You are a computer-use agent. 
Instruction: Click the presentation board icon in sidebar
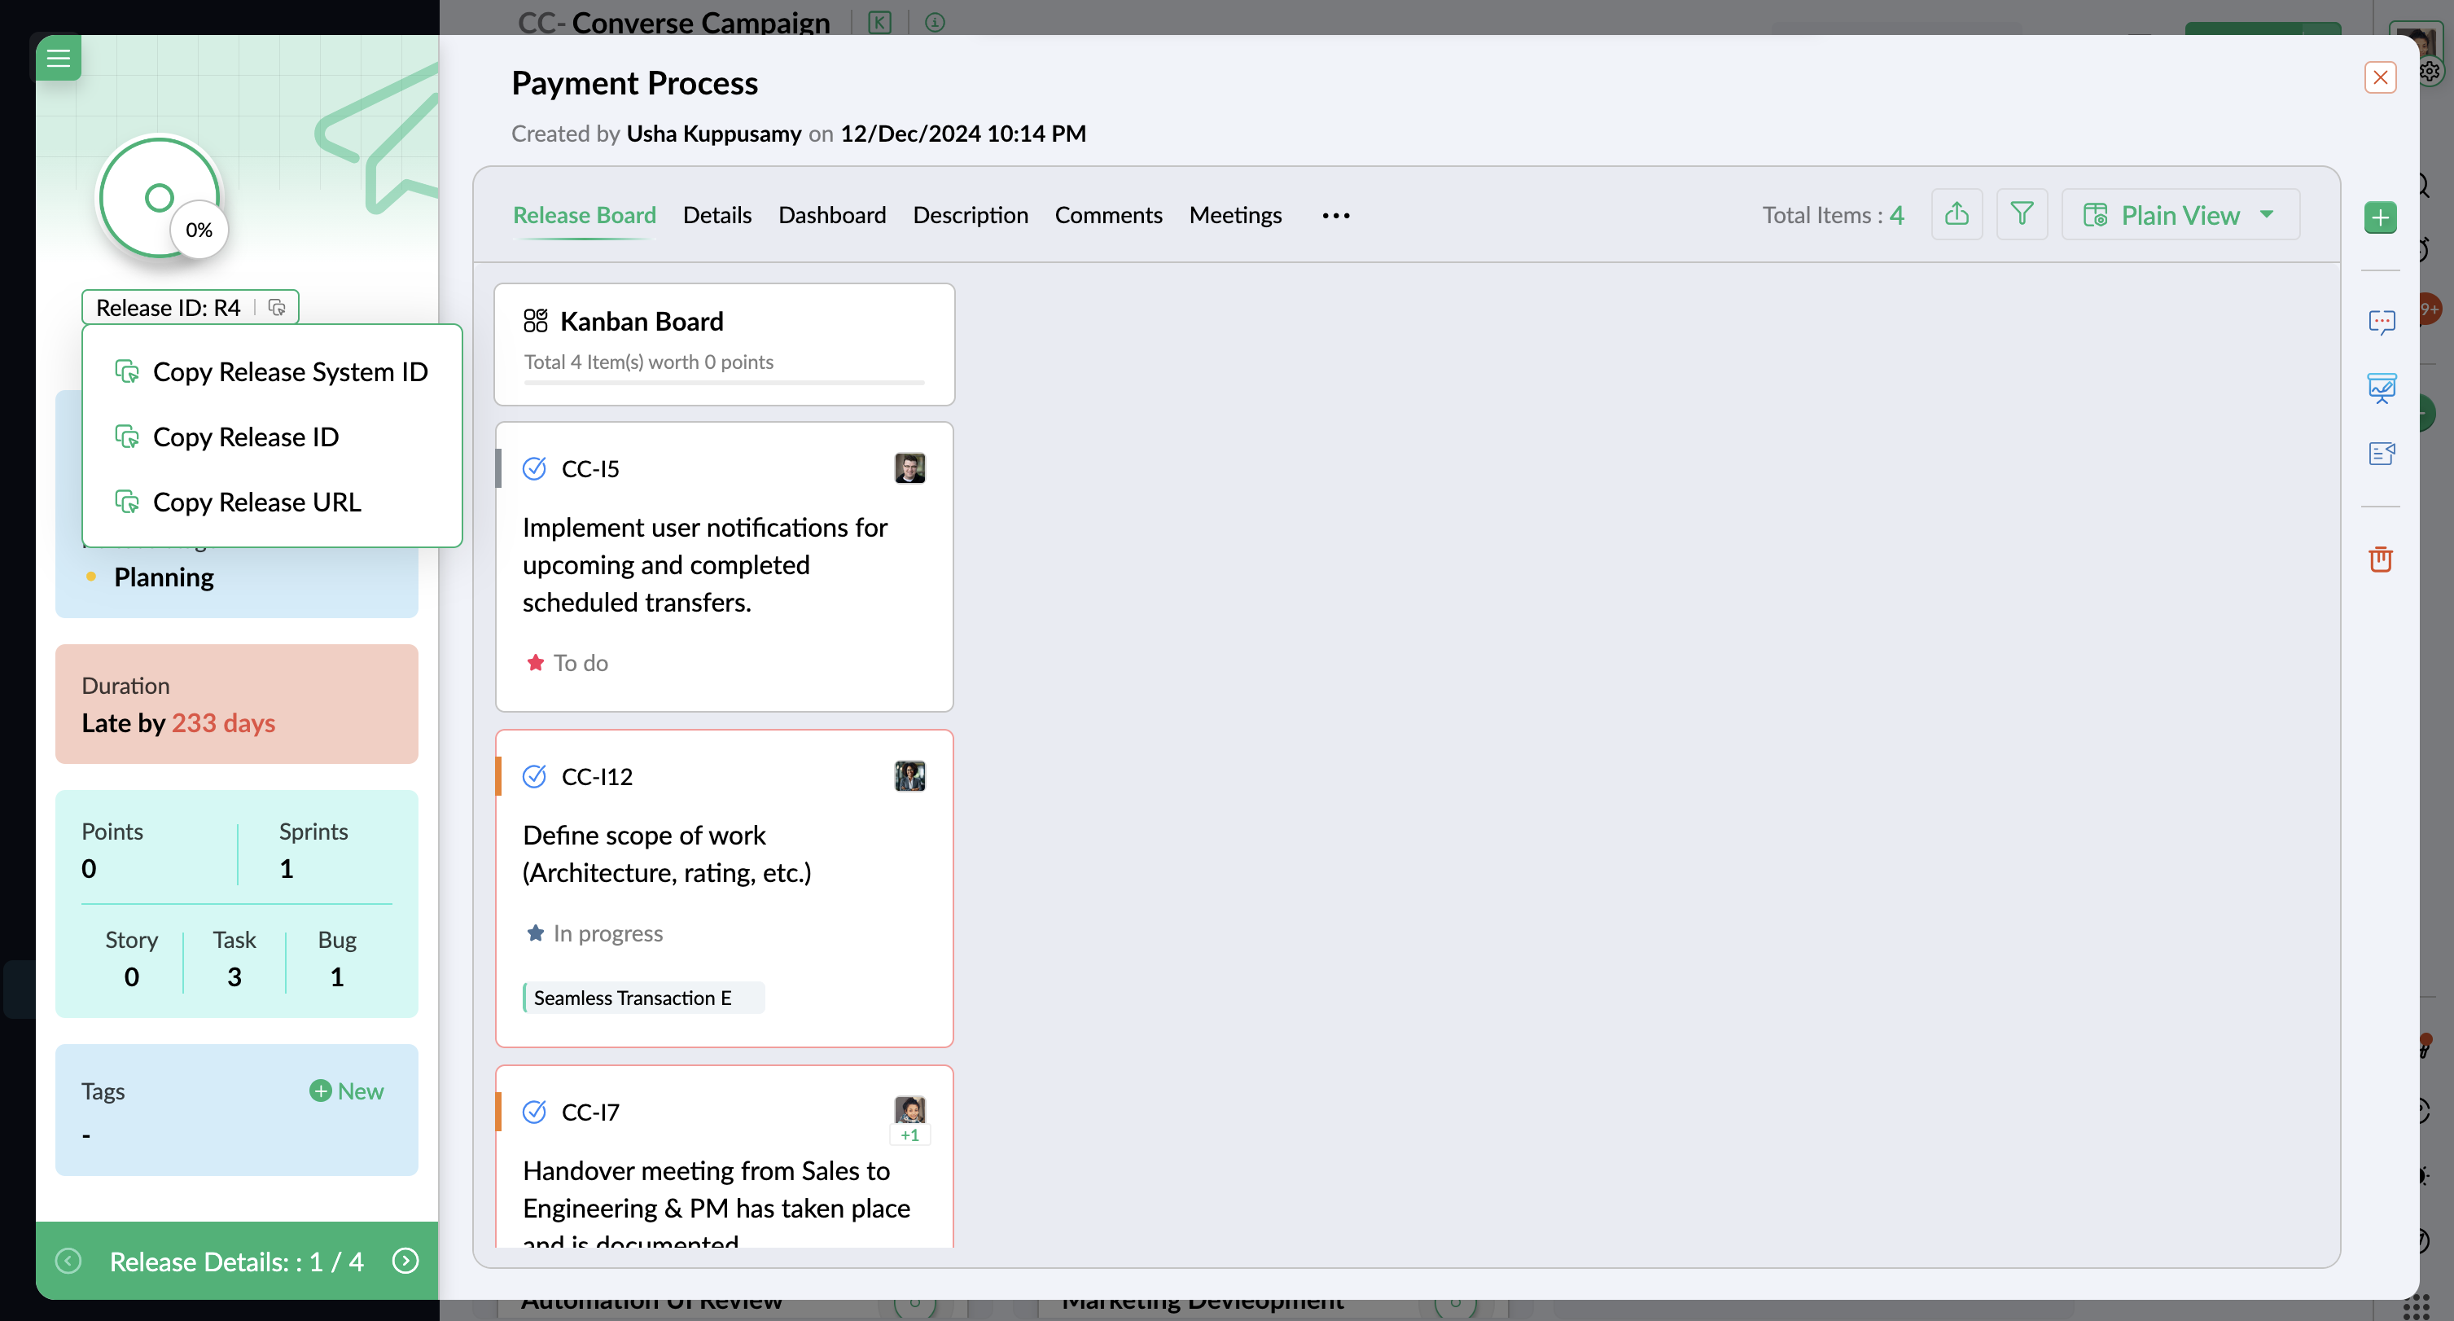[x=2381, y=388]
